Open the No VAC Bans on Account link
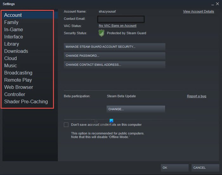 coord(118,26)
